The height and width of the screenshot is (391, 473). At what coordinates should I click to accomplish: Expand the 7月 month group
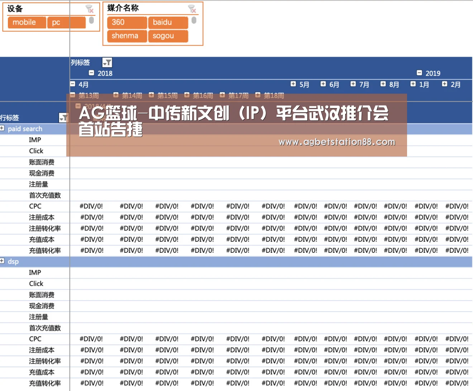(x=353, y=84)
